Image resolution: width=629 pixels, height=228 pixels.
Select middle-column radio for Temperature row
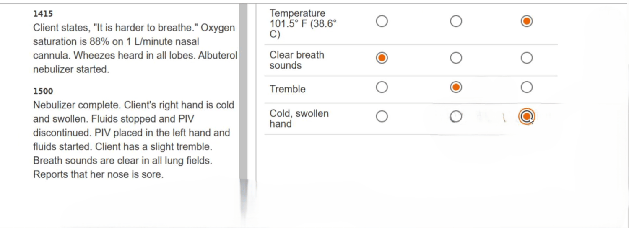pos(456,21)
